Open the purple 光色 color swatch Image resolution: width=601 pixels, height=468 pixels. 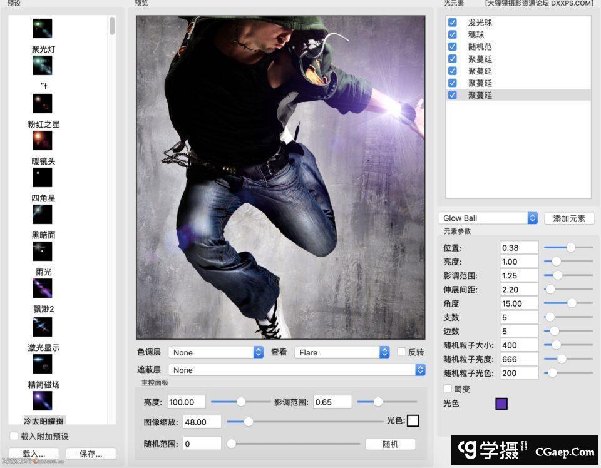(501, 404)
